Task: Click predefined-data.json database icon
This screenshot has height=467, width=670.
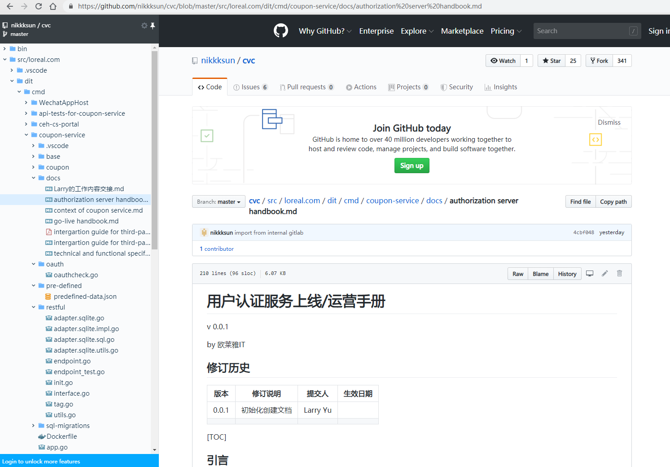Action: pyautogui.click(x=48, y=297)
